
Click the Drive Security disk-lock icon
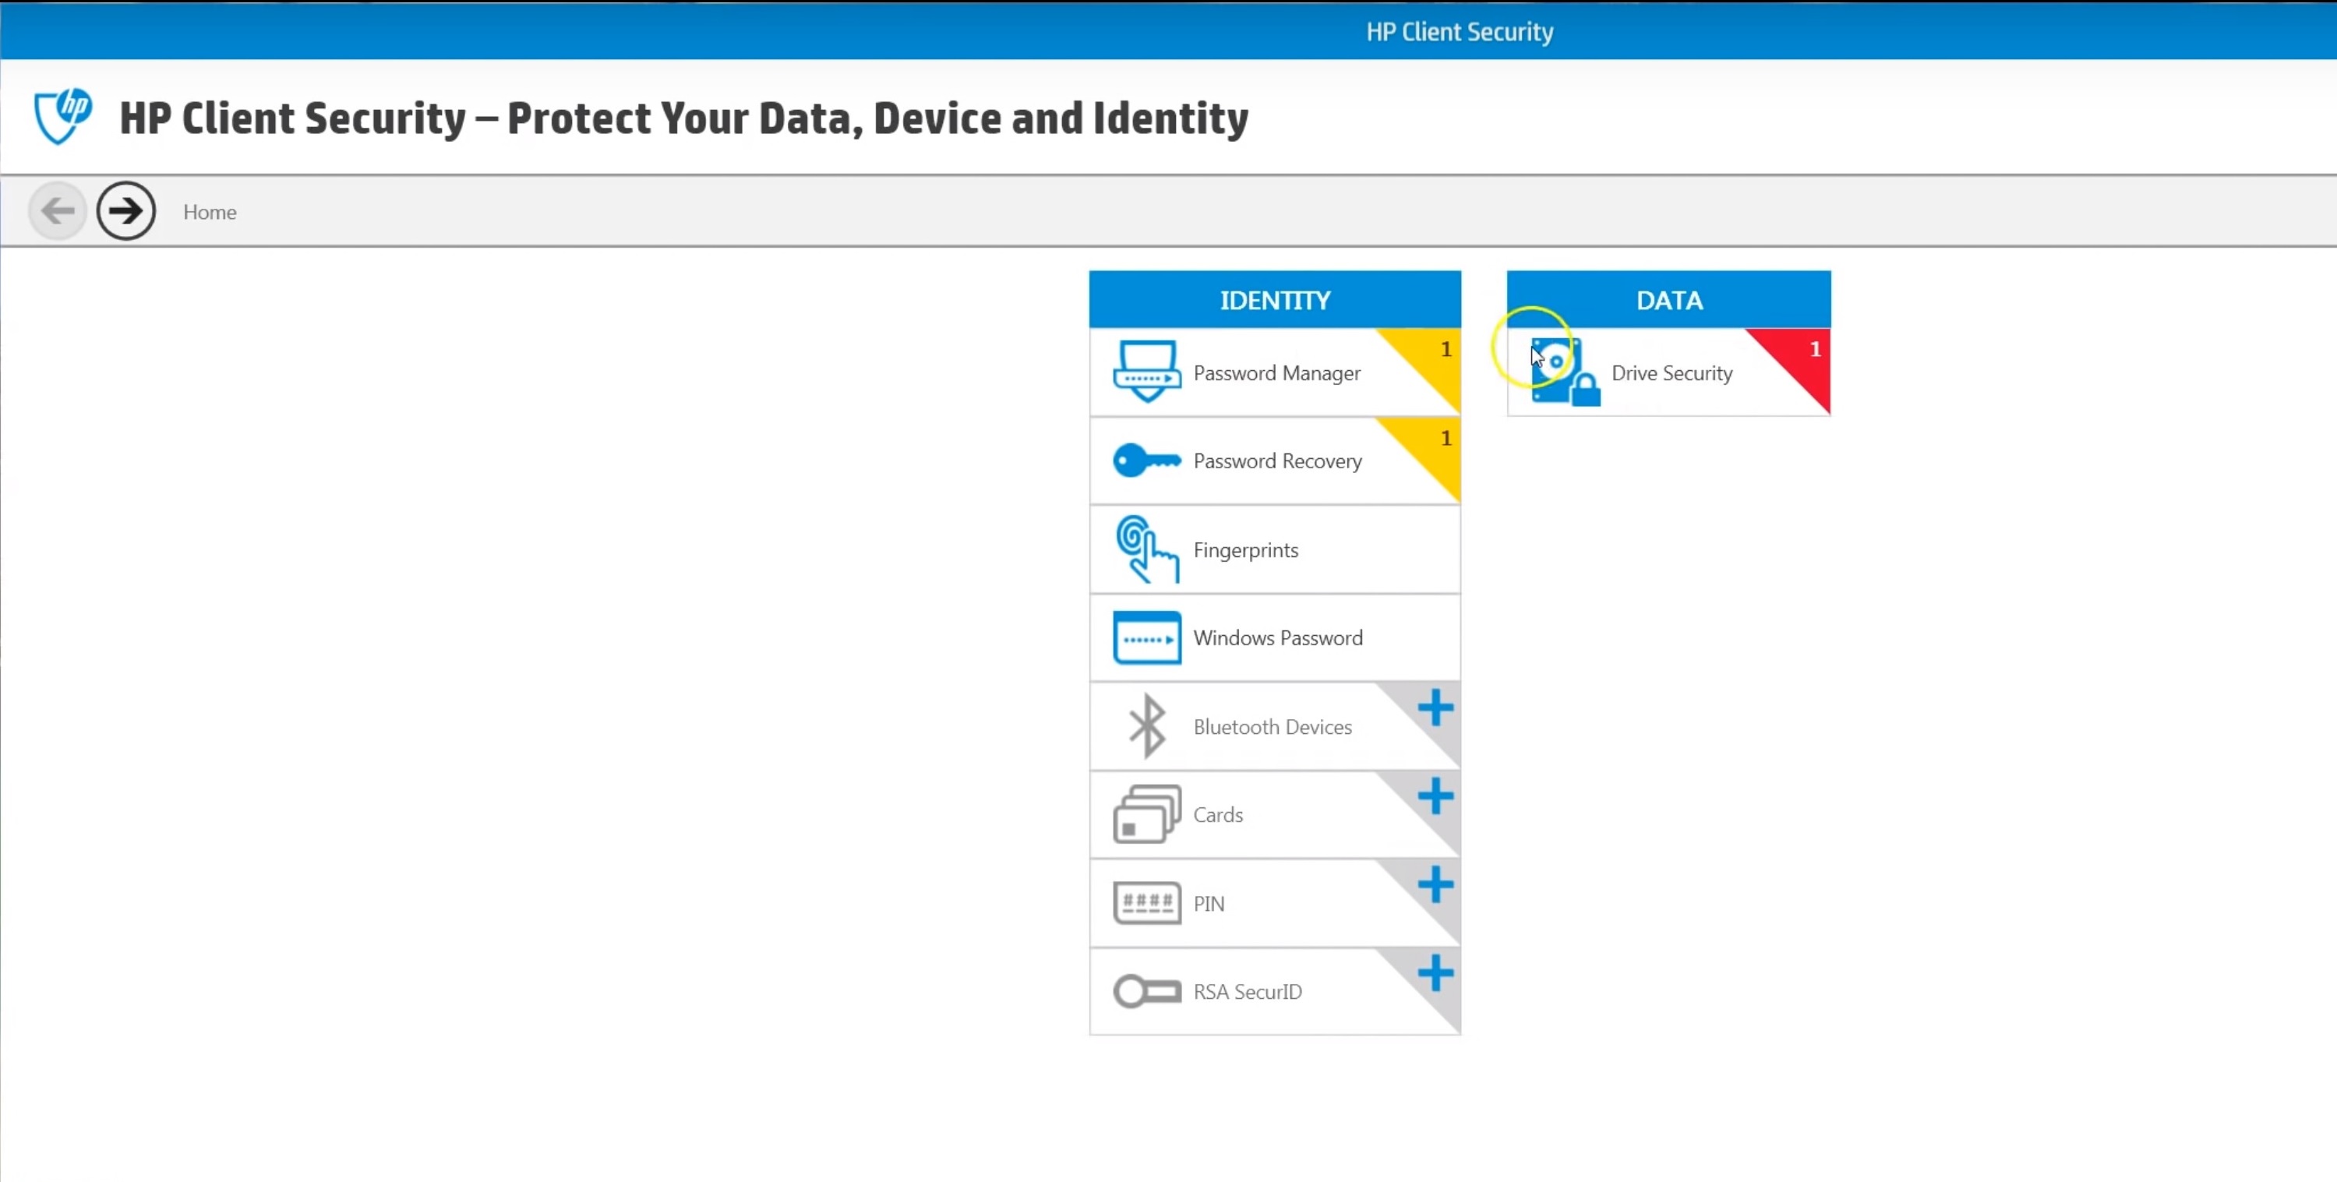click(1565, 372)
